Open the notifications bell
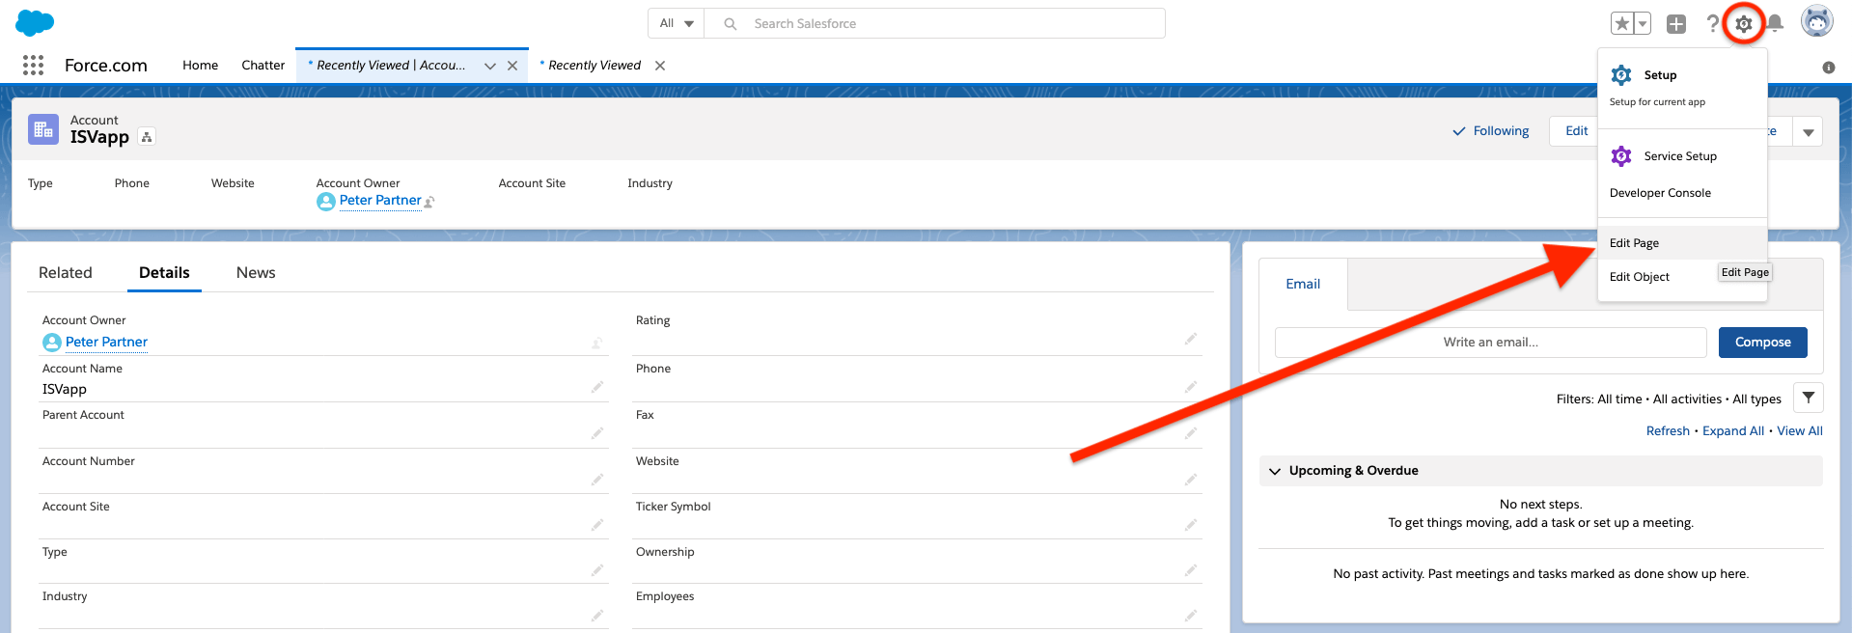The height and width of the screenshot is (633, 1852). point(1775,23)
